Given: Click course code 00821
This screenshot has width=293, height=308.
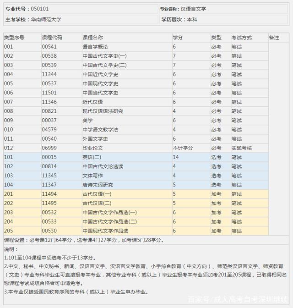Looking at the screenshot, I should [x=49, y=111].
